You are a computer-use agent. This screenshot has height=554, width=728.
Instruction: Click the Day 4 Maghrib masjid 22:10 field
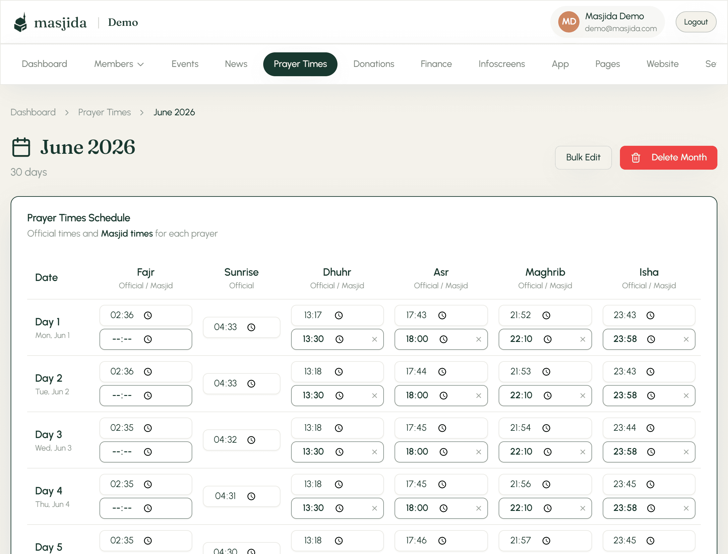point(545,508)
